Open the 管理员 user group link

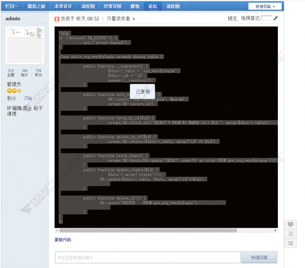14,84
